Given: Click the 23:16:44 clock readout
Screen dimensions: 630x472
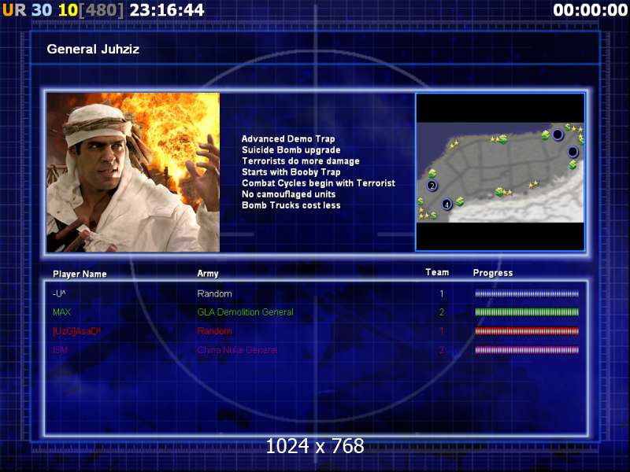Looking at the screenshot, I should 167,10.
